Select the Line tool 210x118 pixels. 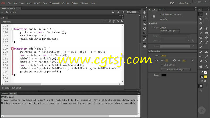[201, 33]
